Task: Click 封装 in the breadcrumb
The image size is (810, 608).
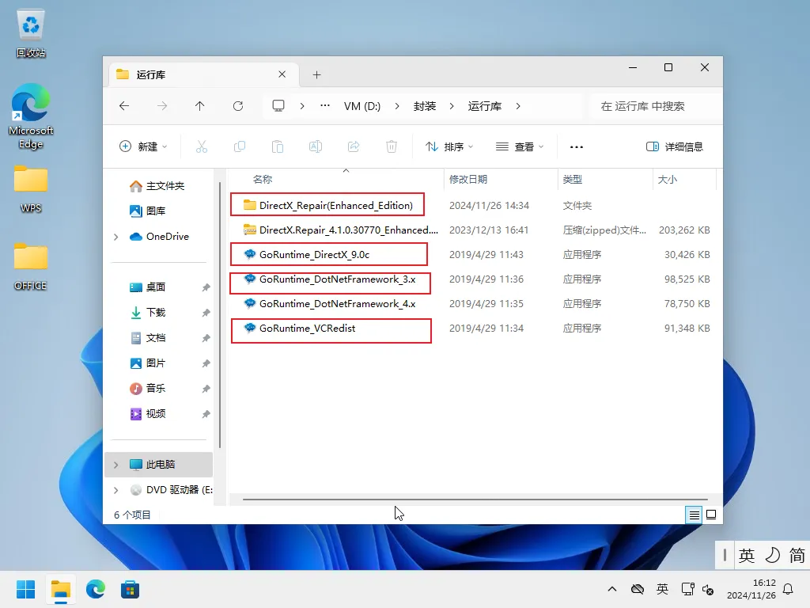Action: 425,106
